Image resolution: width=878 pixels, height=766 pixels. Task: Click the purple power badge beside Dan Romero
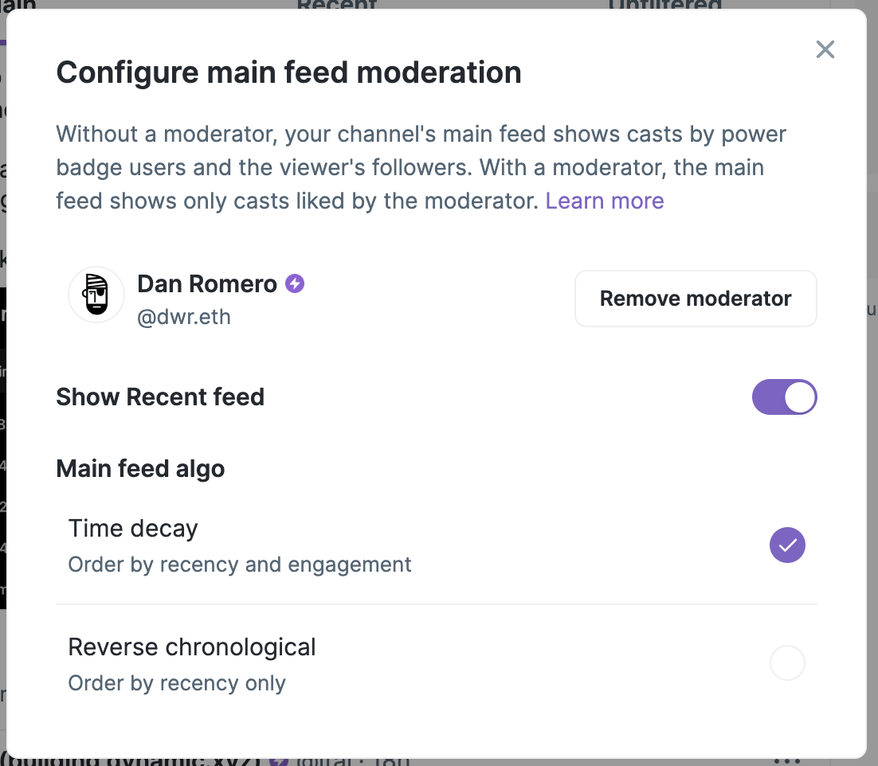[x=296, y=283]
